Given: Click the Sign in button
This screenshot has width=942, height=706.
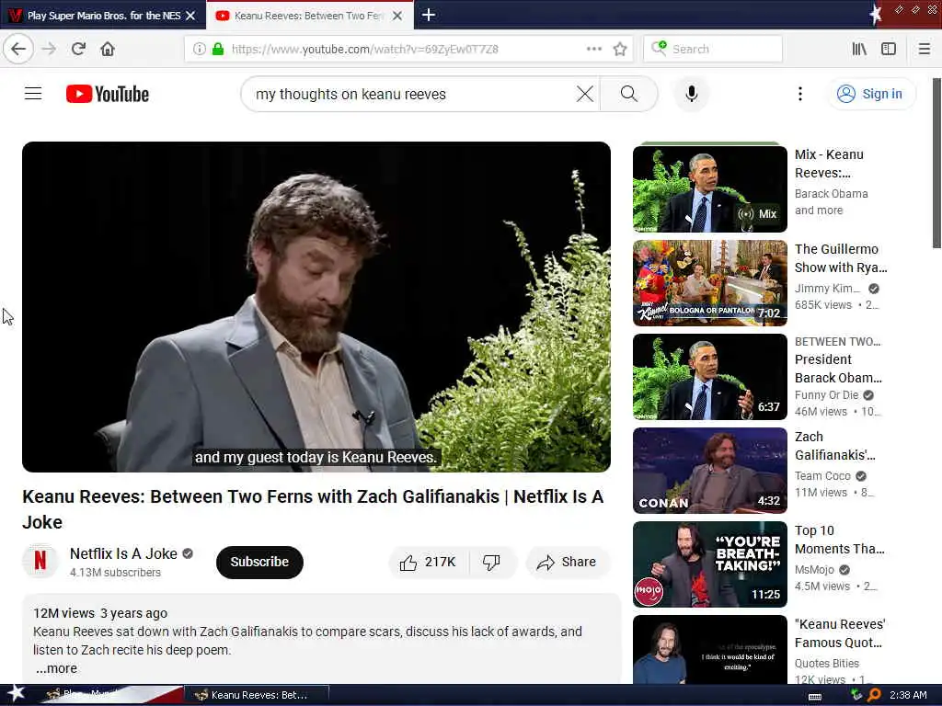Looking at the screenshot, I should [x=871, y=94].
